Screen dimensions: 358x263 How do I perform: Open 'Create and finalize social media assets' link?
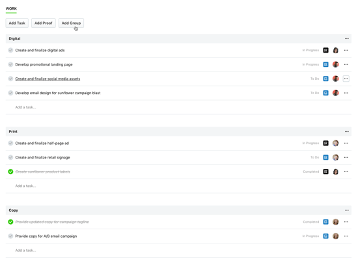(48, 79)
